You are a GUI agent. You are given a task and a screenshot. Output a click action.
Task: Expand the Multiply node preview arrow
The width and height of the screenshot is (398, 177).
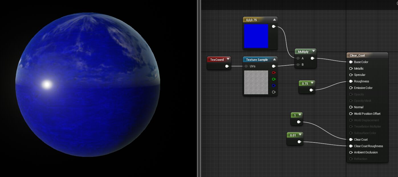tap(313, 51)
